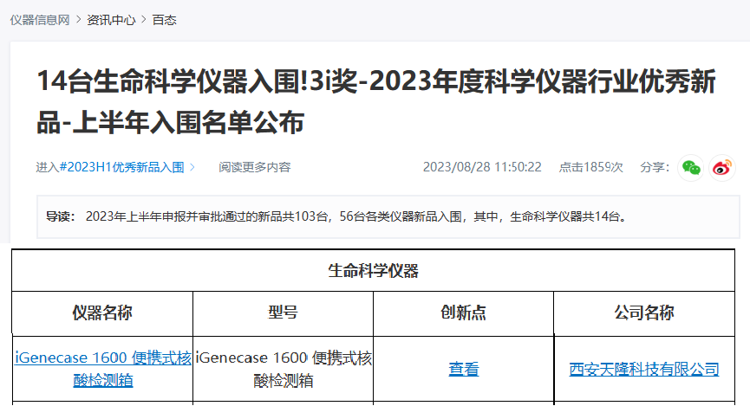Click the 生命科学仪器 table heading
750x406 pixels.
373,271
